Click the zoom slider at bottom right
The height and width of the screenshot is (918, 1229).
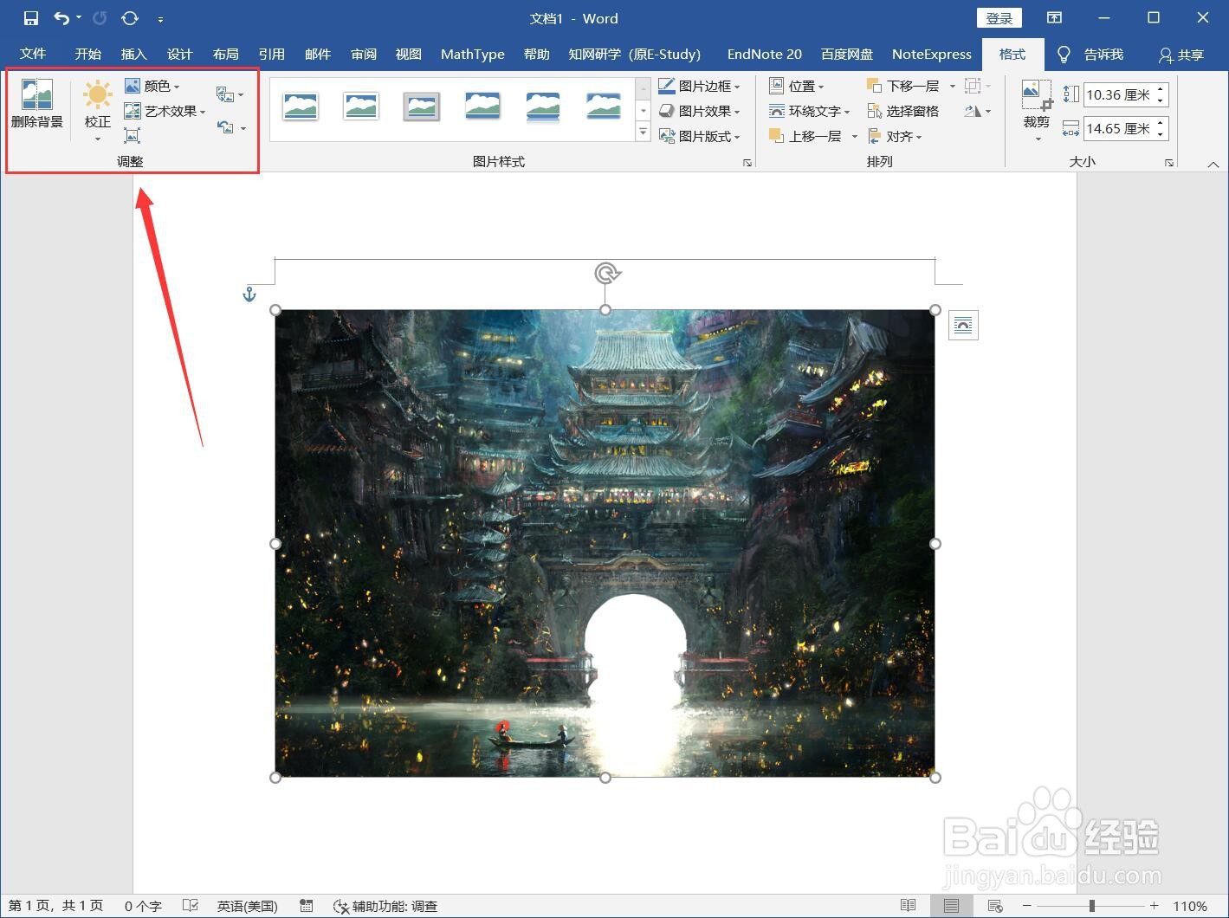pyautogui.click(x=1091, y=906)
